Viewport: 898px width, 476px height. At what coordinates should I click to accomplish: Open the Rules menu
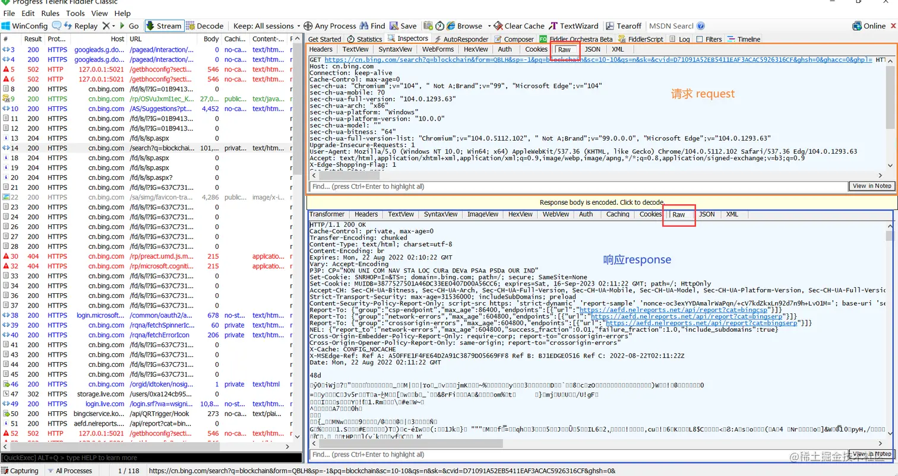[x=50, y=13]
